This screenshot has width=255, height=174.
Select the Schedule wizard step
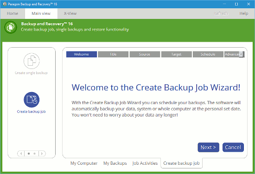pyautogui.click(x=208, y=54)
